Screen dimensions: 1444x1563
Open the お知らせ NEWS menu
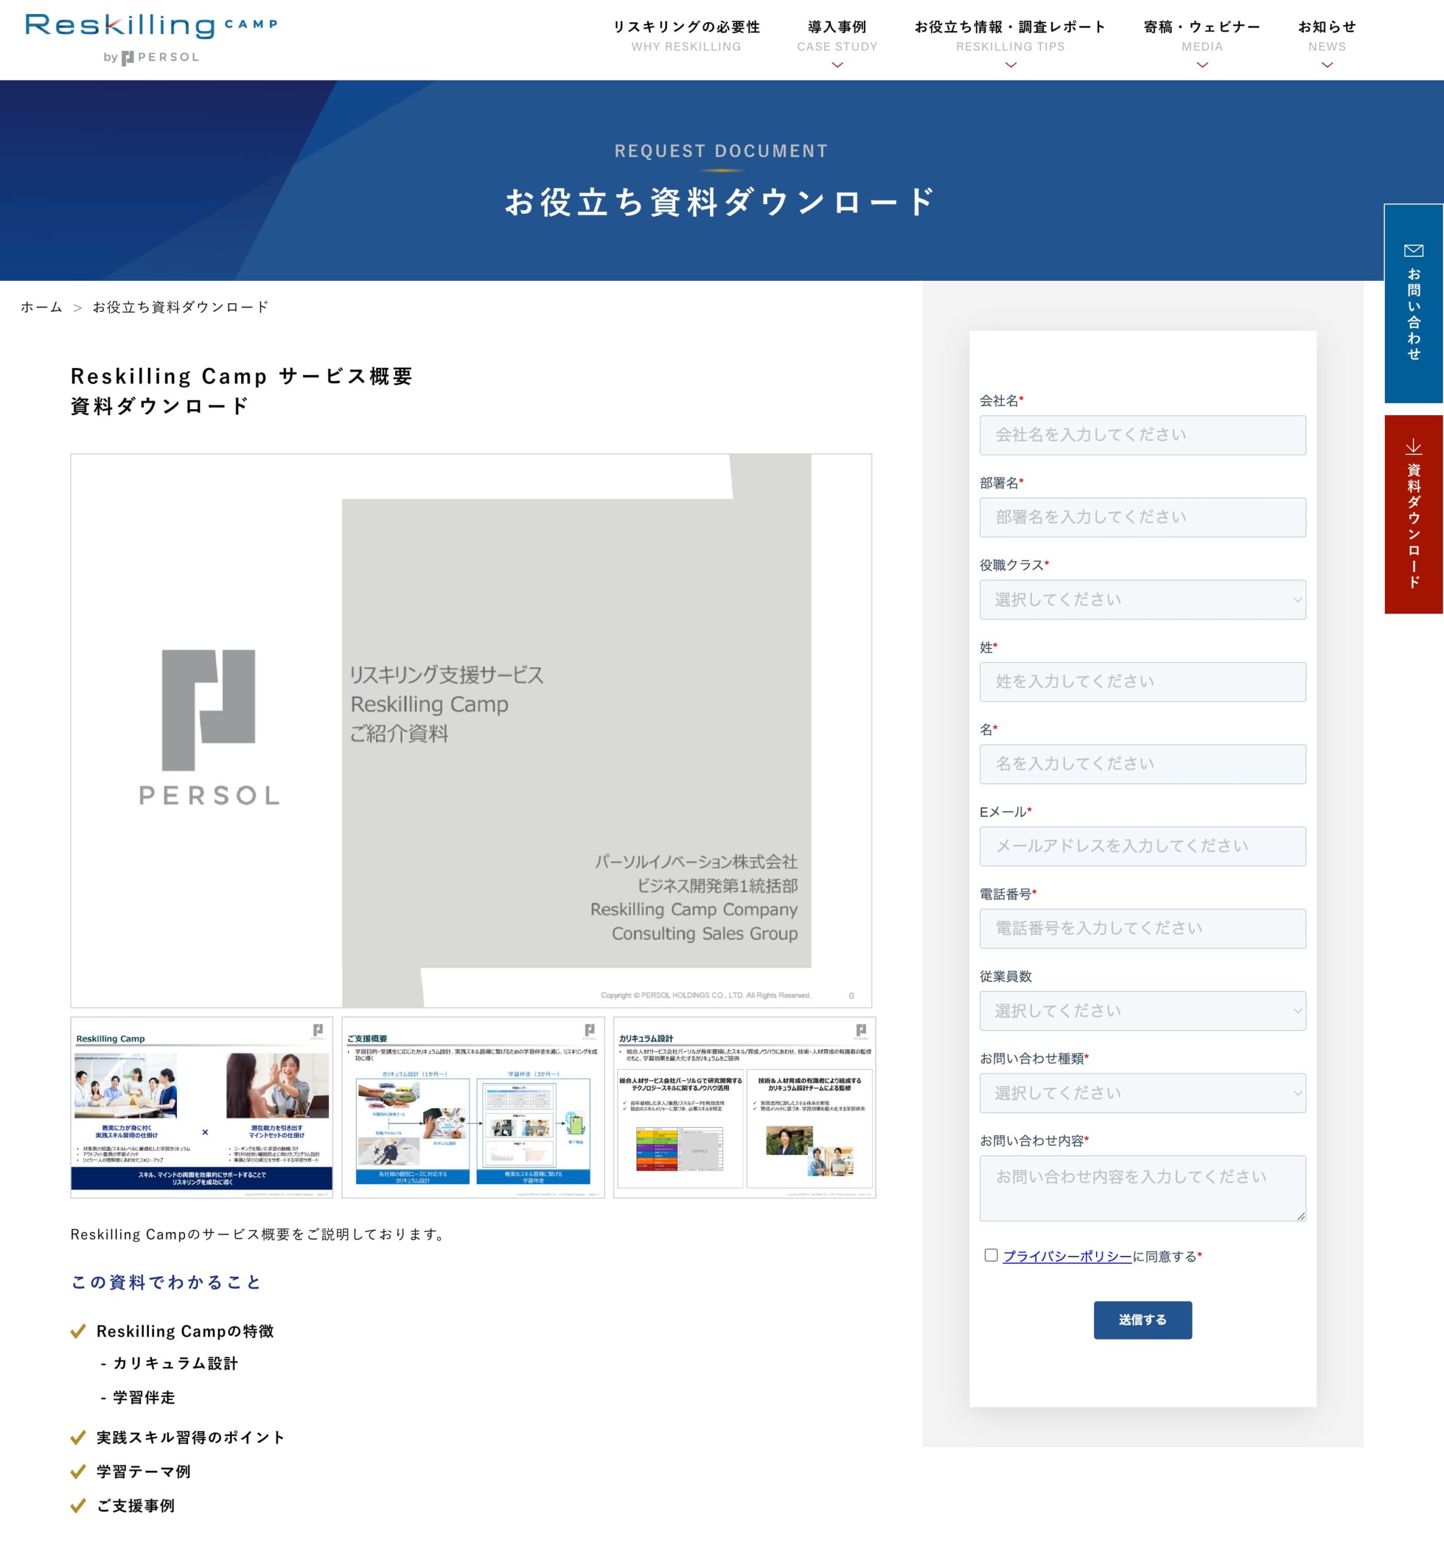[1327, 36]
